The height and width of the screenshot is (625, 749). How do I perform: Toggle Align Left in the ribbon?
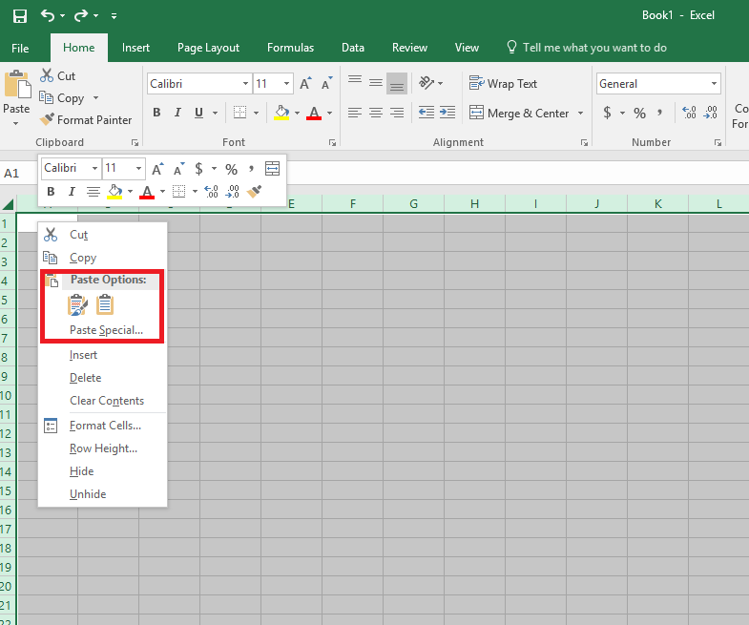point(354,113)
